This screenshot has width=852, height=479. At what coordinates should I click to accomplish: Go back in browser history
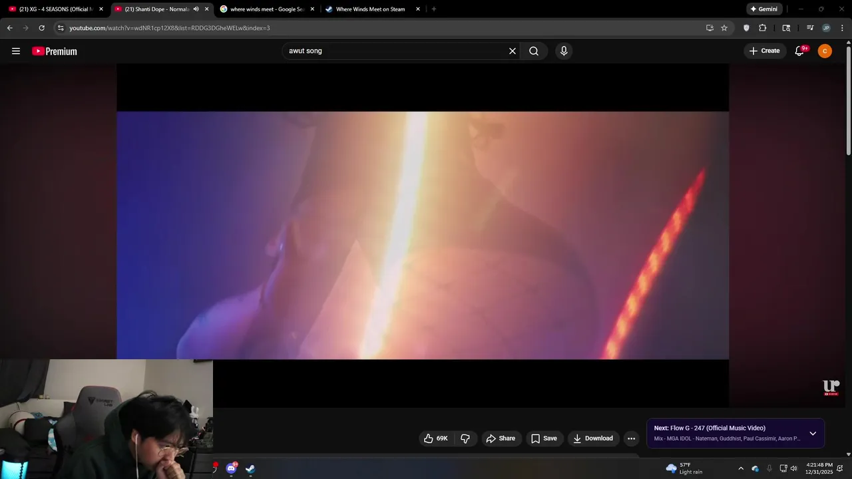point(9,28)
